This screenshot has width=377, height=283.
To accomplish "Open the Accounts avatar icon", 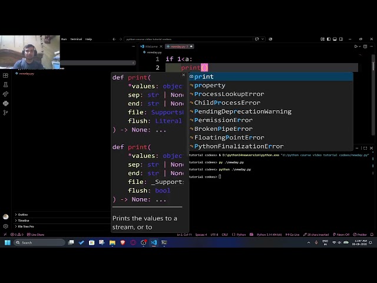I will (5, 217).
